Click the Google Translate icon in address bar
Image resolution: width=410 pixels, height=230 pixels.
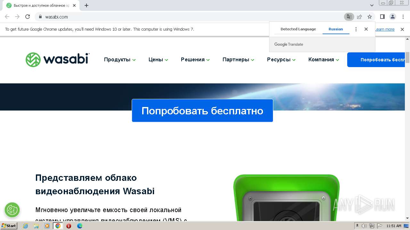pos(349,17)
